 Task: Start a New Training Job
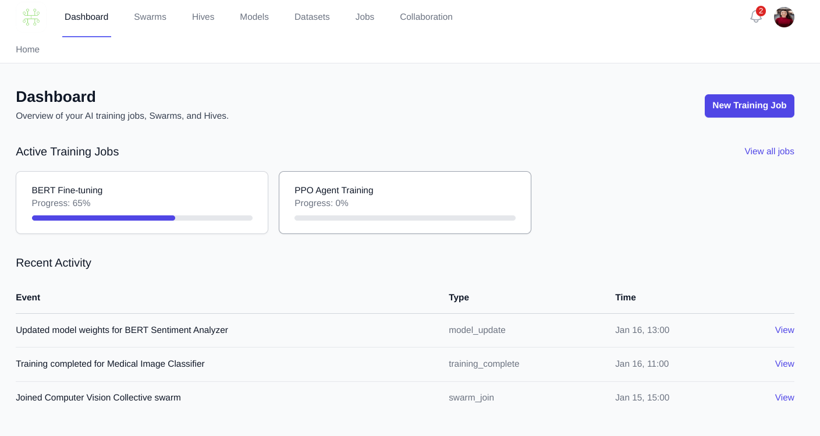(x=749, y=106)
